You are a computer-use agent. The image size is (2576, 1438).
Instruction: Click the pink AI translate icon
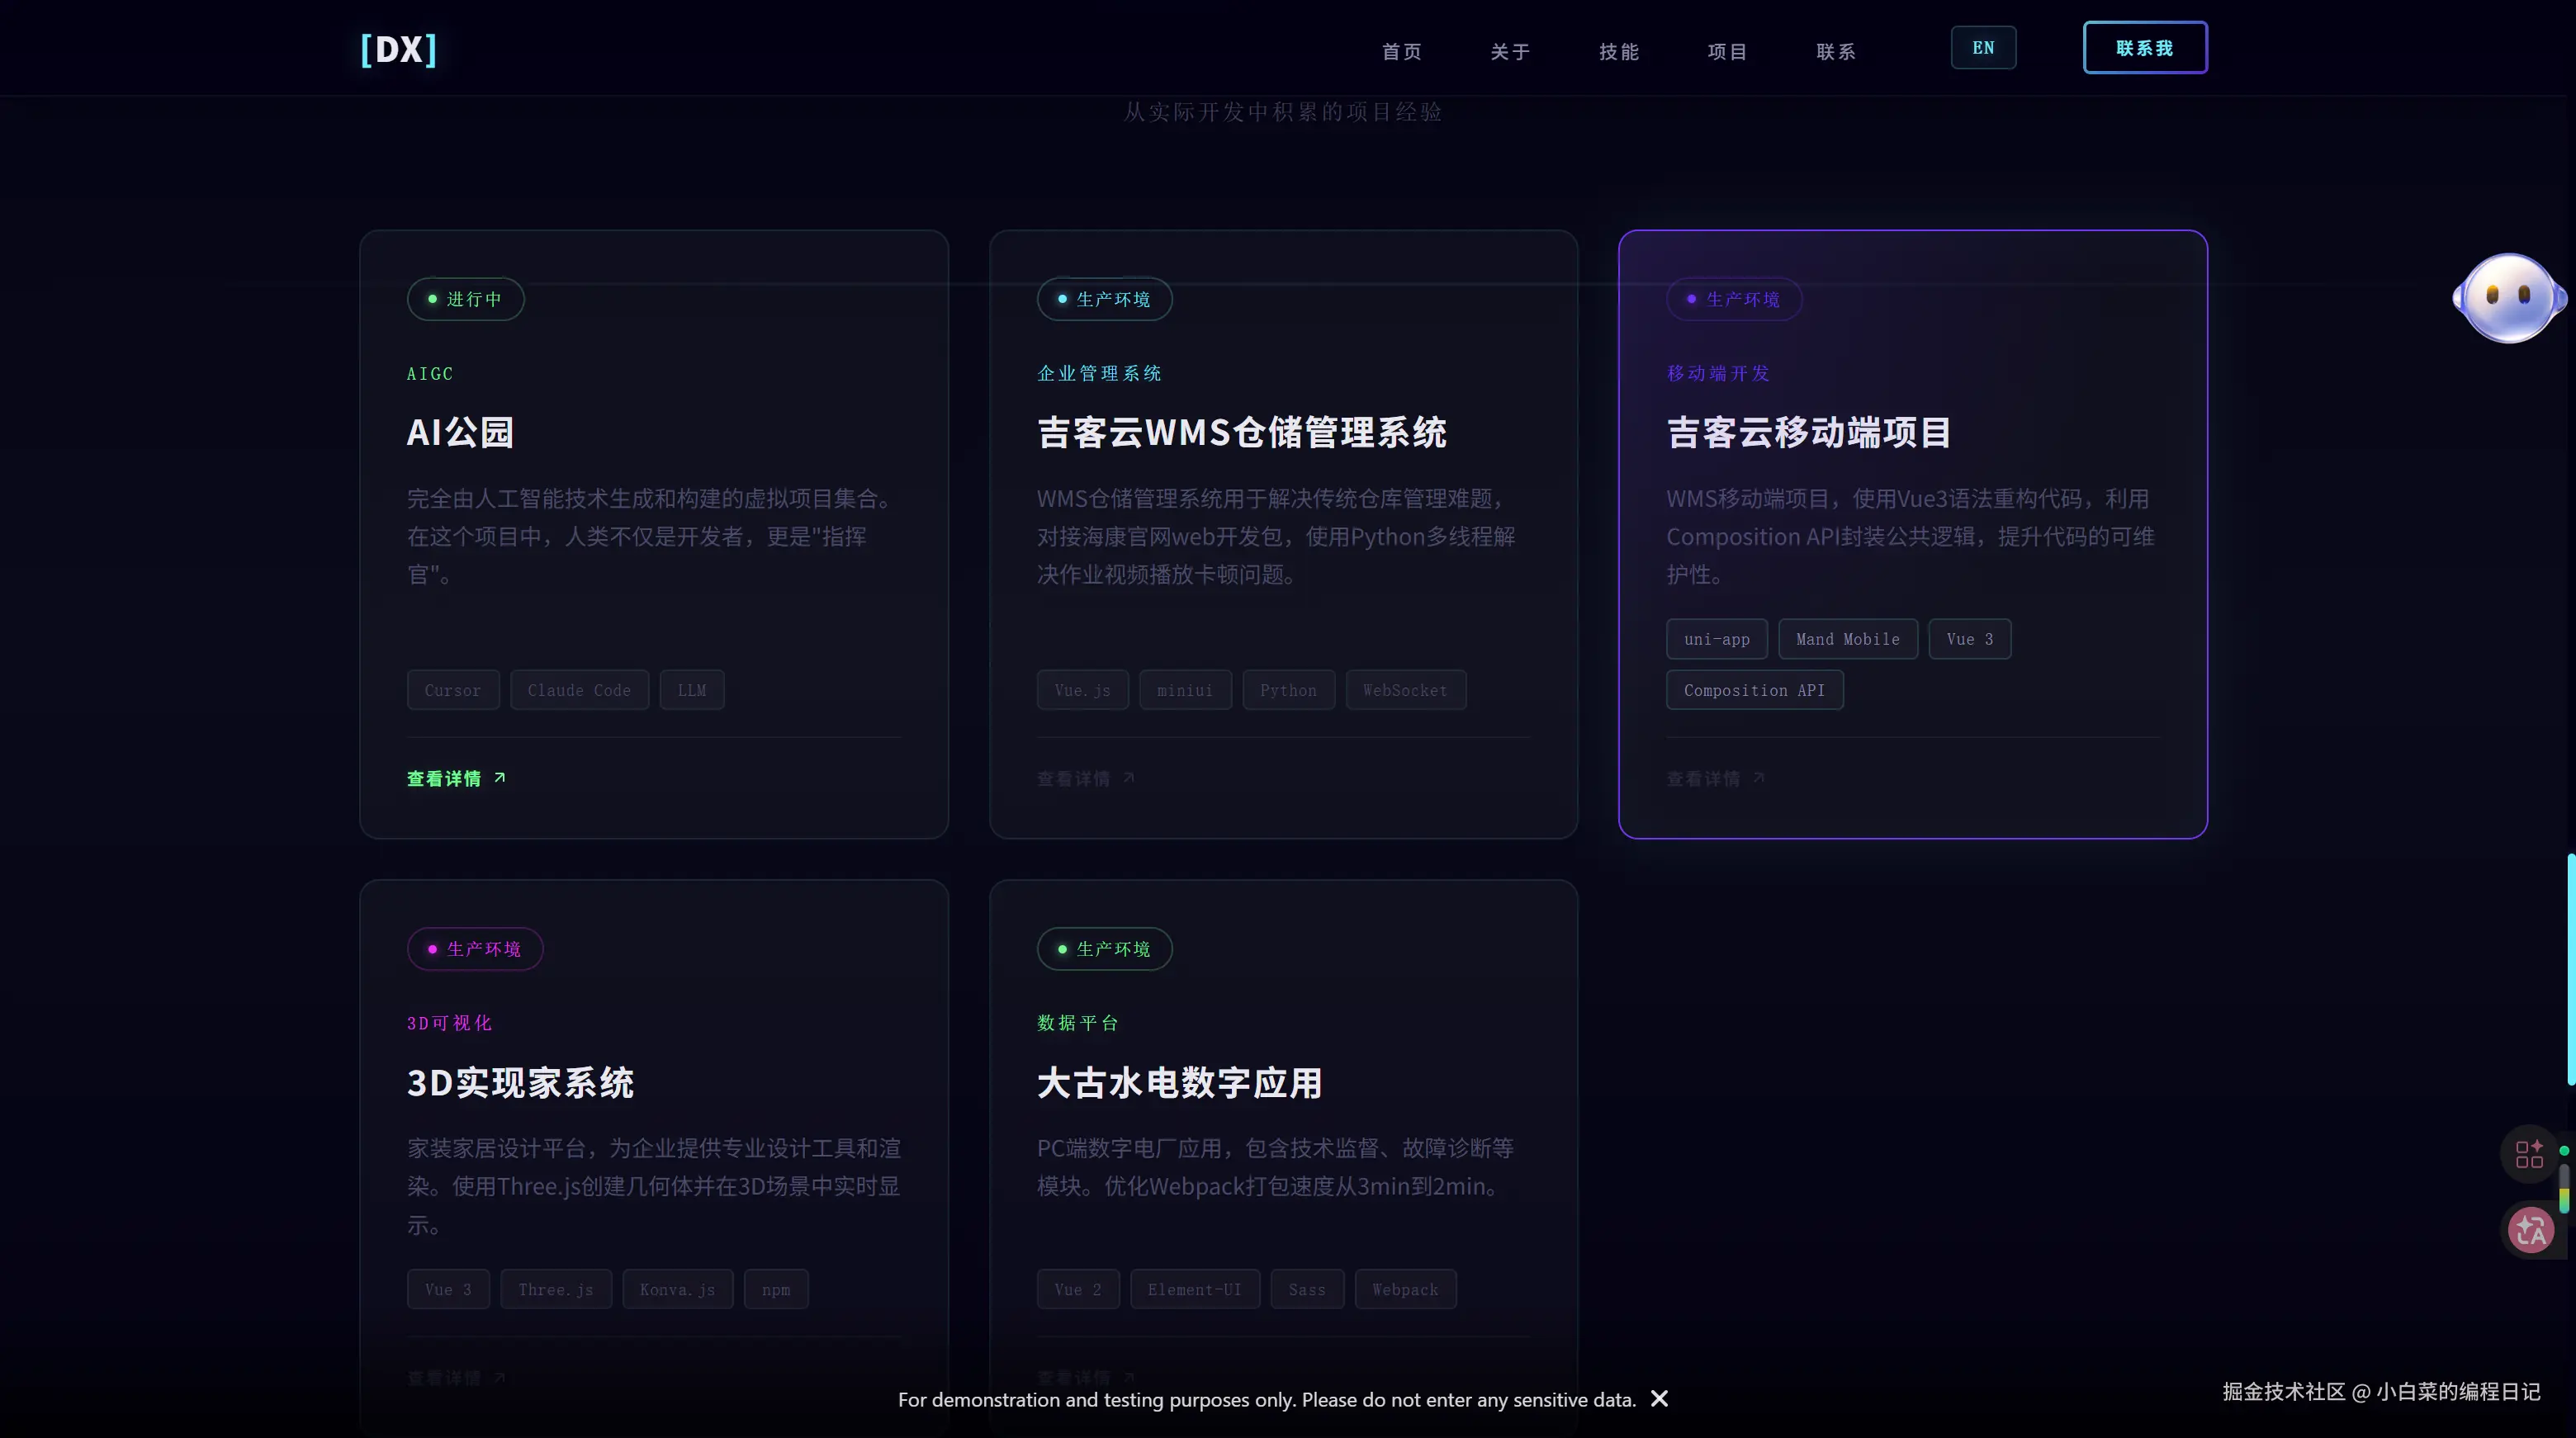click(x=2531, y=1230)
